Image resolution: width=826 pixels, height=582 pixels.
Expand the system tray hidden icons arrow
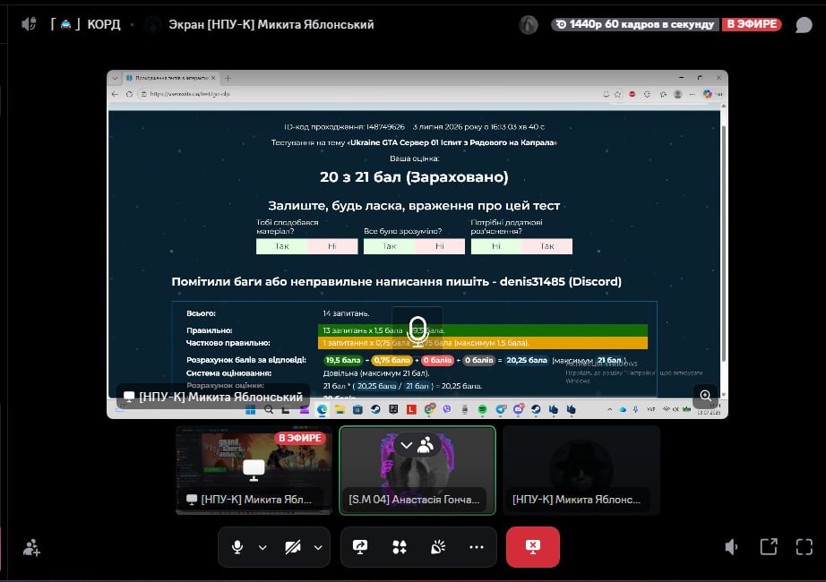coord(609,410)
